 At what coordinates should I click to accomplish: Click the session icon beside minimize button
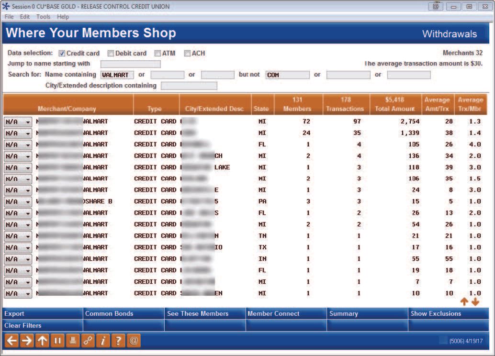pos(436,6)
